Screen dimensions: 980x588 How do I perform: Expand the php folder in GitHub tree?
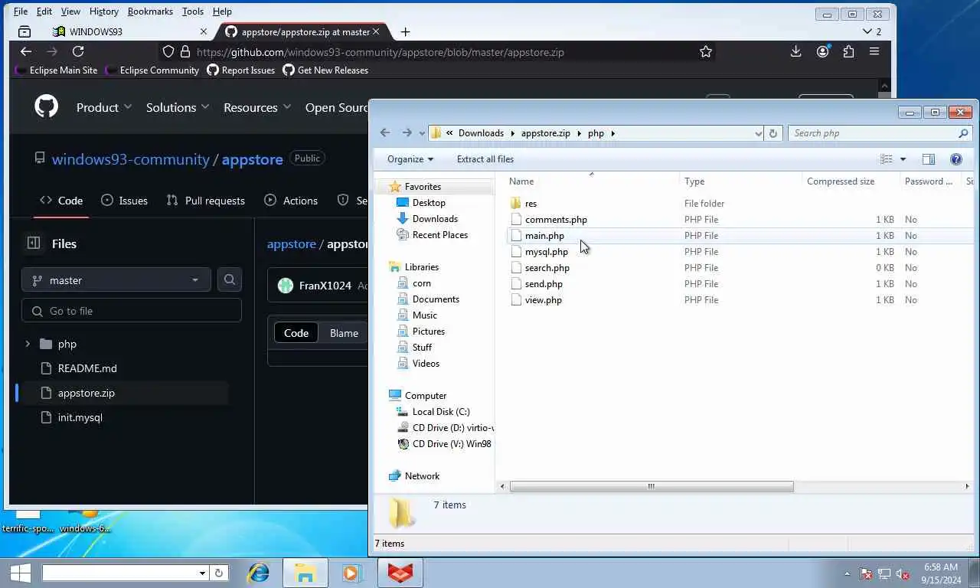(28, 344)
